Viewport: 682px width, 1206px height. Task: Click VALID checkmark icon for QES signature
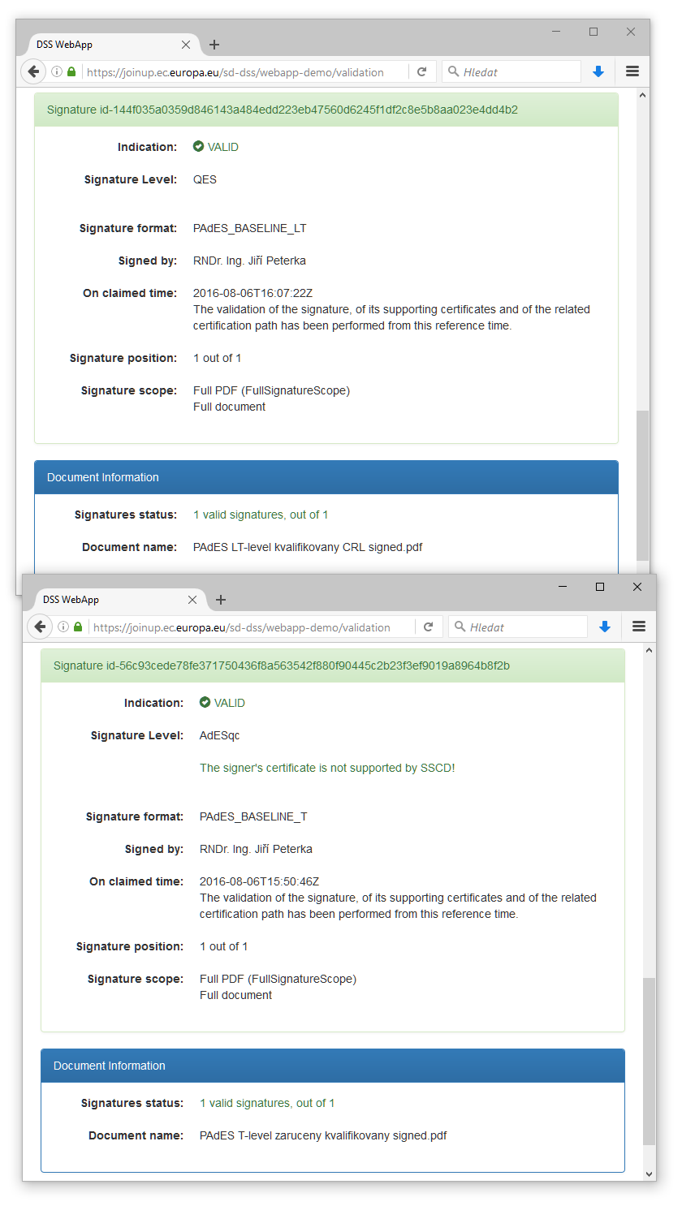[x=198, y=147]
